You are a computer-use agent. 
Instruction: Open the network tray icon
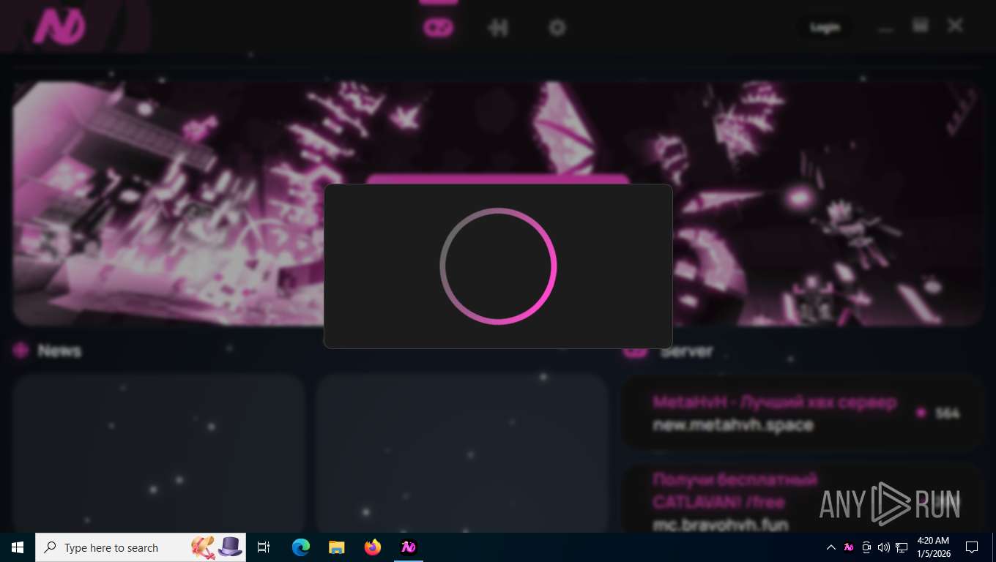(x=901, y=547)
